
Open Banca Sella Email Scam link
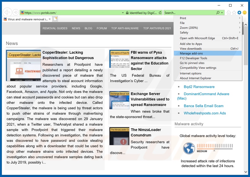(x=203, y=106)
